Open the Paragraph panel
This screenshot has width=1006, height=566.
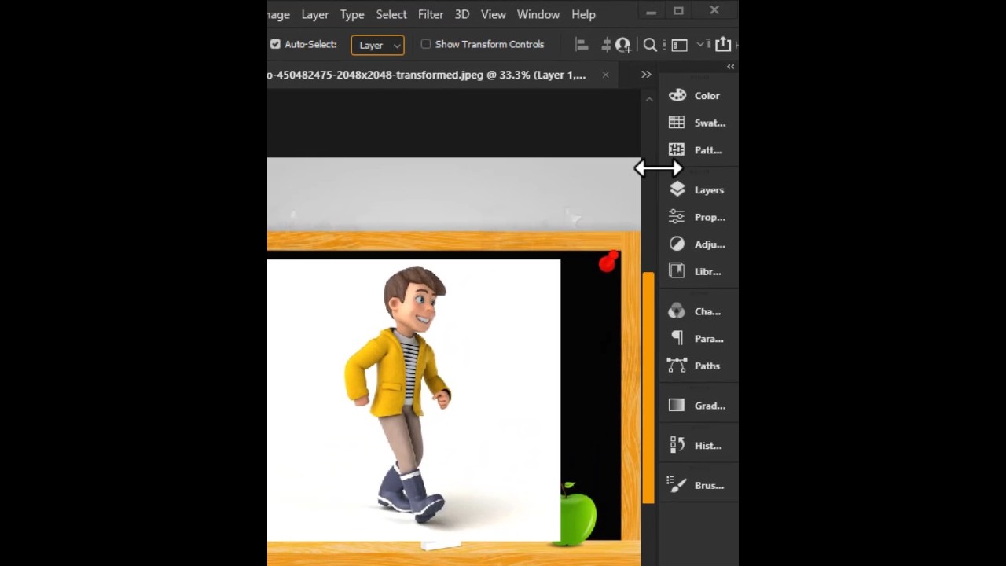tap(696, 339)
